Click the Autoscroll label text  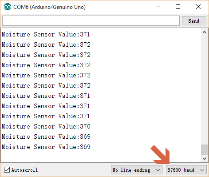[24, 170]
